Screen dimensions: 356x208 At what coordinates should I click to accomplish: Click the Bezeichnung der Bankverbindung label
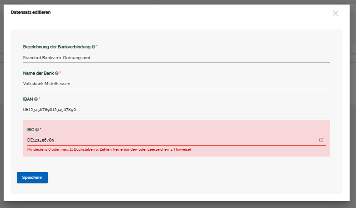coord(56,47)
